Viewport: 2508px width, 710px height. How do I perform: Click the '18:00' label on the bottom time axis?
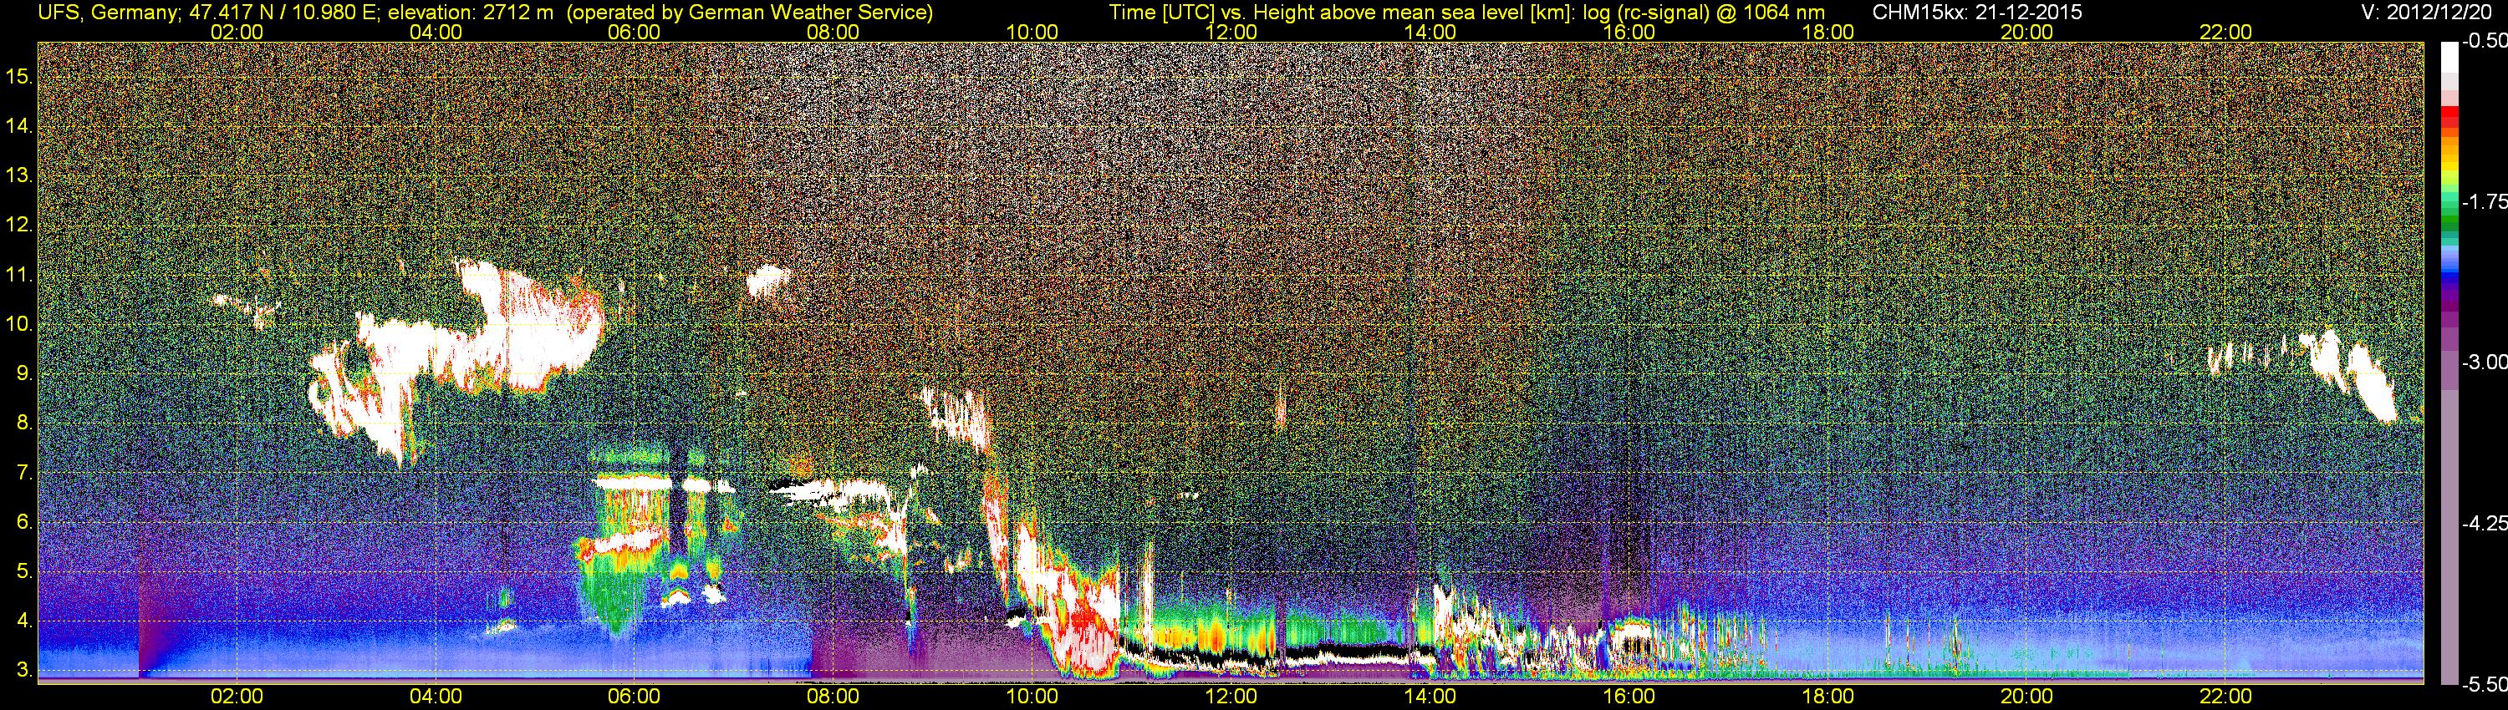tap(1827, 697)
